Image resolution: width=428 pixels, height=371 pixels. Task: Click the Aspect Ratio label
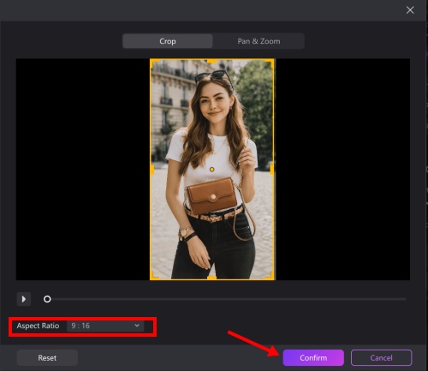tap(38, 326)
